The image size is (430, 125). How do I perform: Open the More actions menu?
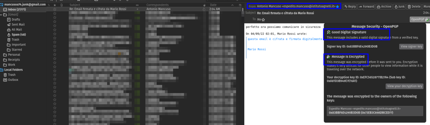point(426,6)
